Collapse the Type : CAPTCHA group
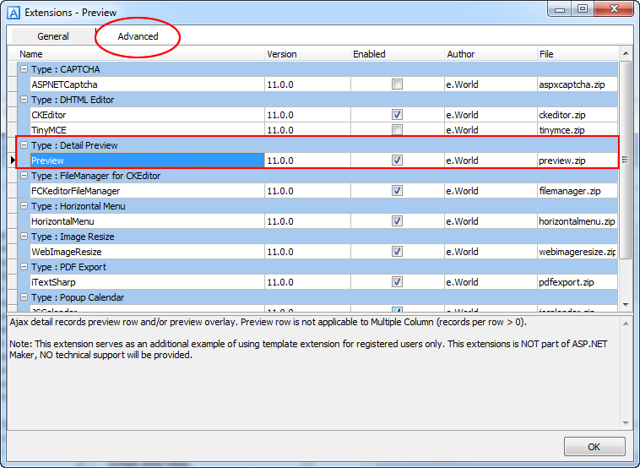Viewport: 640px width, 468px height. tap(24, 69)
